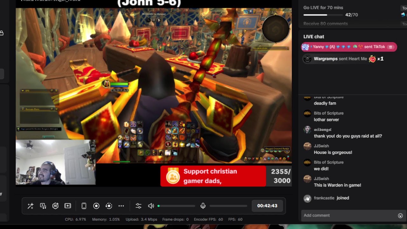This screenshot has width=407, height=229.
Task: Click the avatar beside 'This is Warden in game!'
Action: [x=307, y=179]
